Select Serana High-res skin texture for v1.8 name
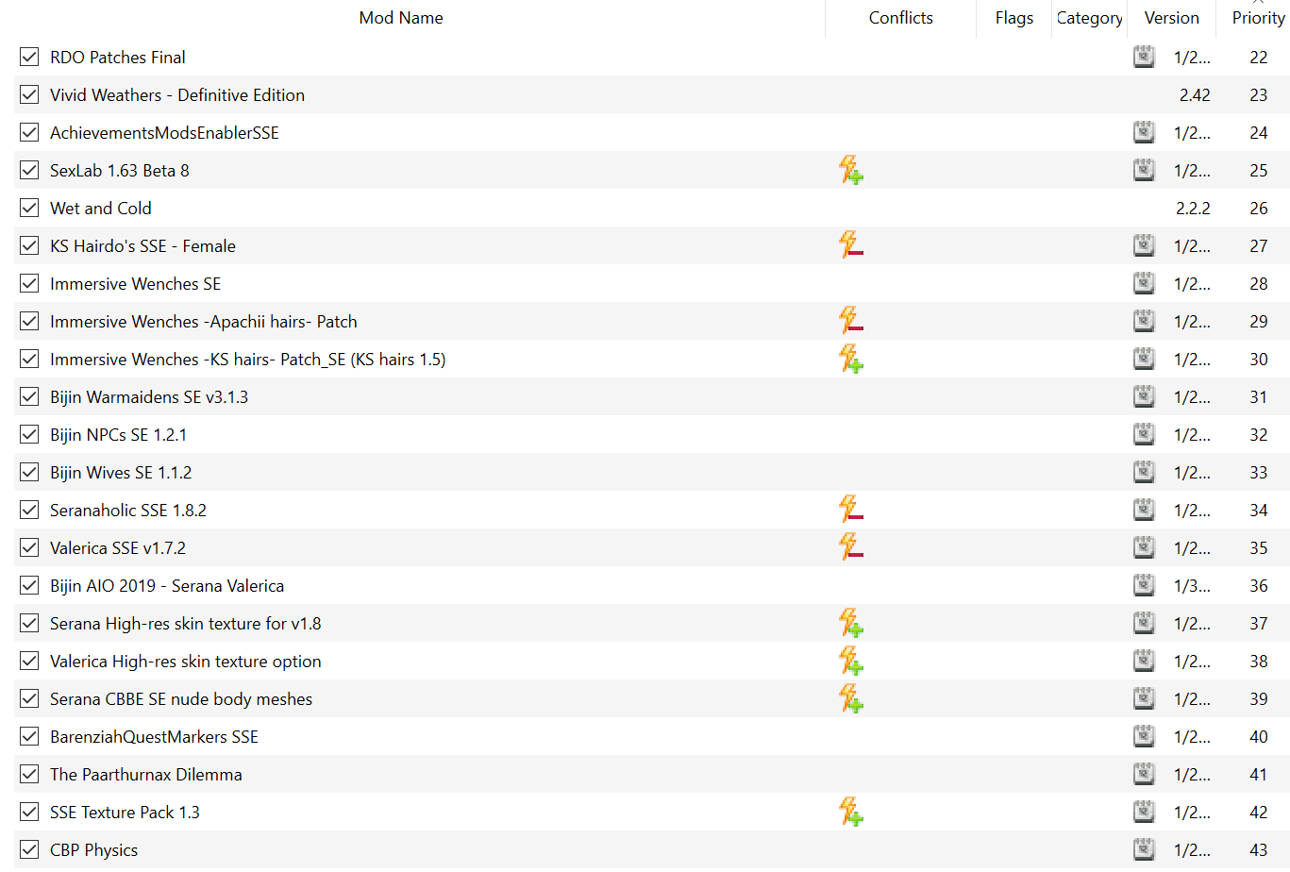Screen dimensions: 1290x872 [x=186, y=624]
